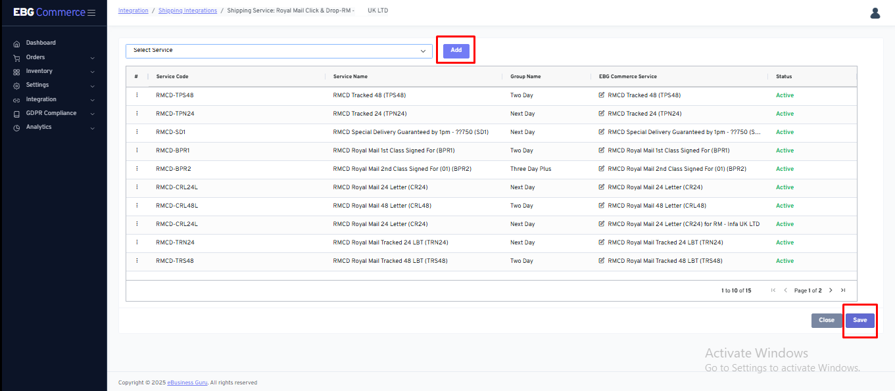Open row actions menu for RMCD-TRS48

137,261
